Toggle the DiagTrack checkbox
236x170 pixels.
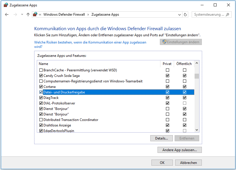click(x=41, y=97)
